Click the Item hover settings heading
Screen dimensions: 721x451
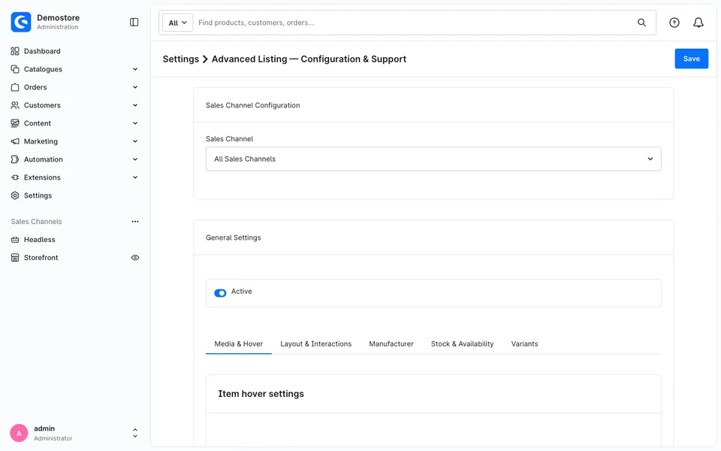coord(261,394)
